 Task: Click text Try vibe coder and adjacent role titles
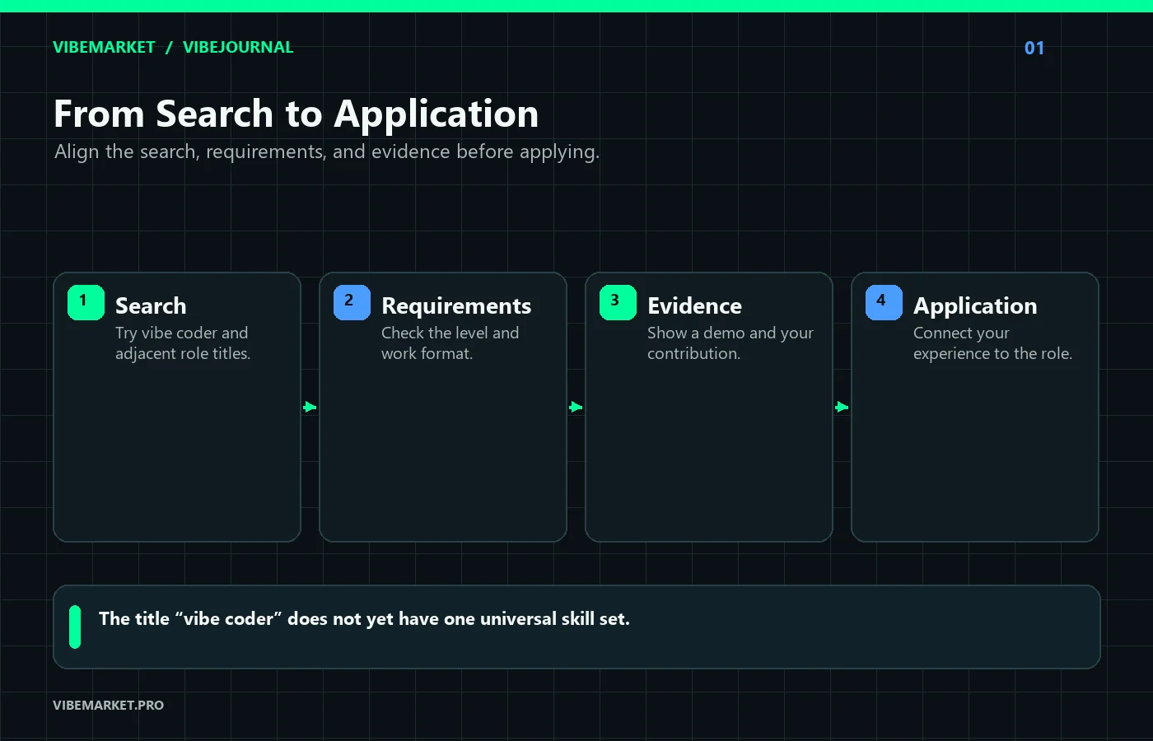[x=183, y=343]
